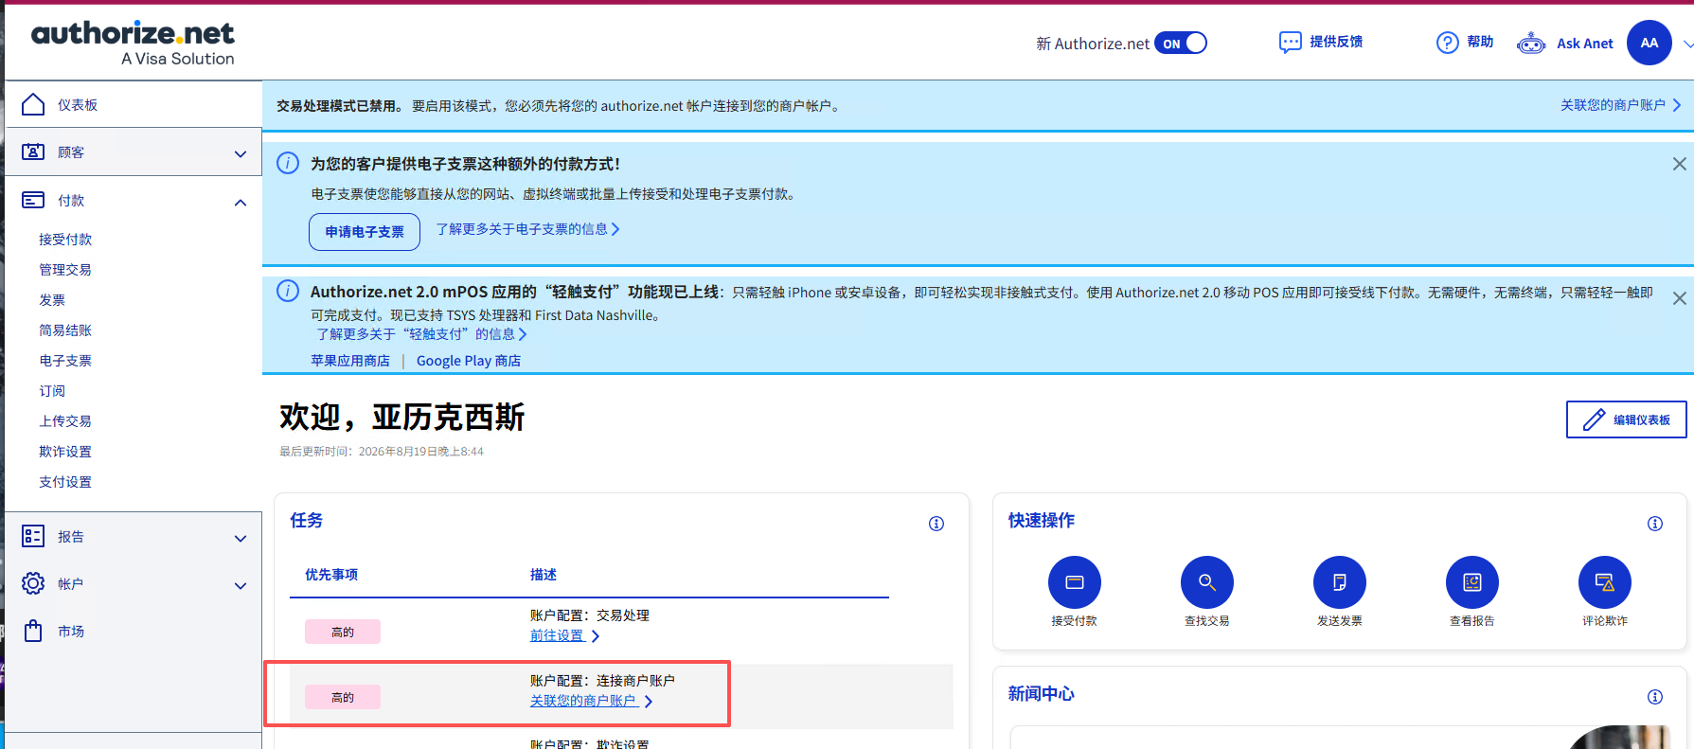Close the mPOS 轻触支付 banner
The height and width of the screenshot is (749, 1694).
coord(1679,298)
